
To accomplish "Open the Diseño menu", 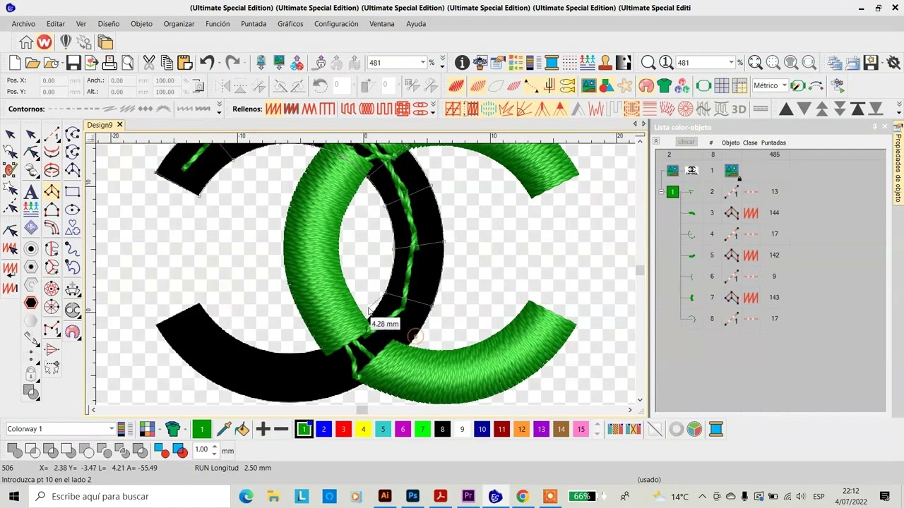I will [x=108, y=23].
